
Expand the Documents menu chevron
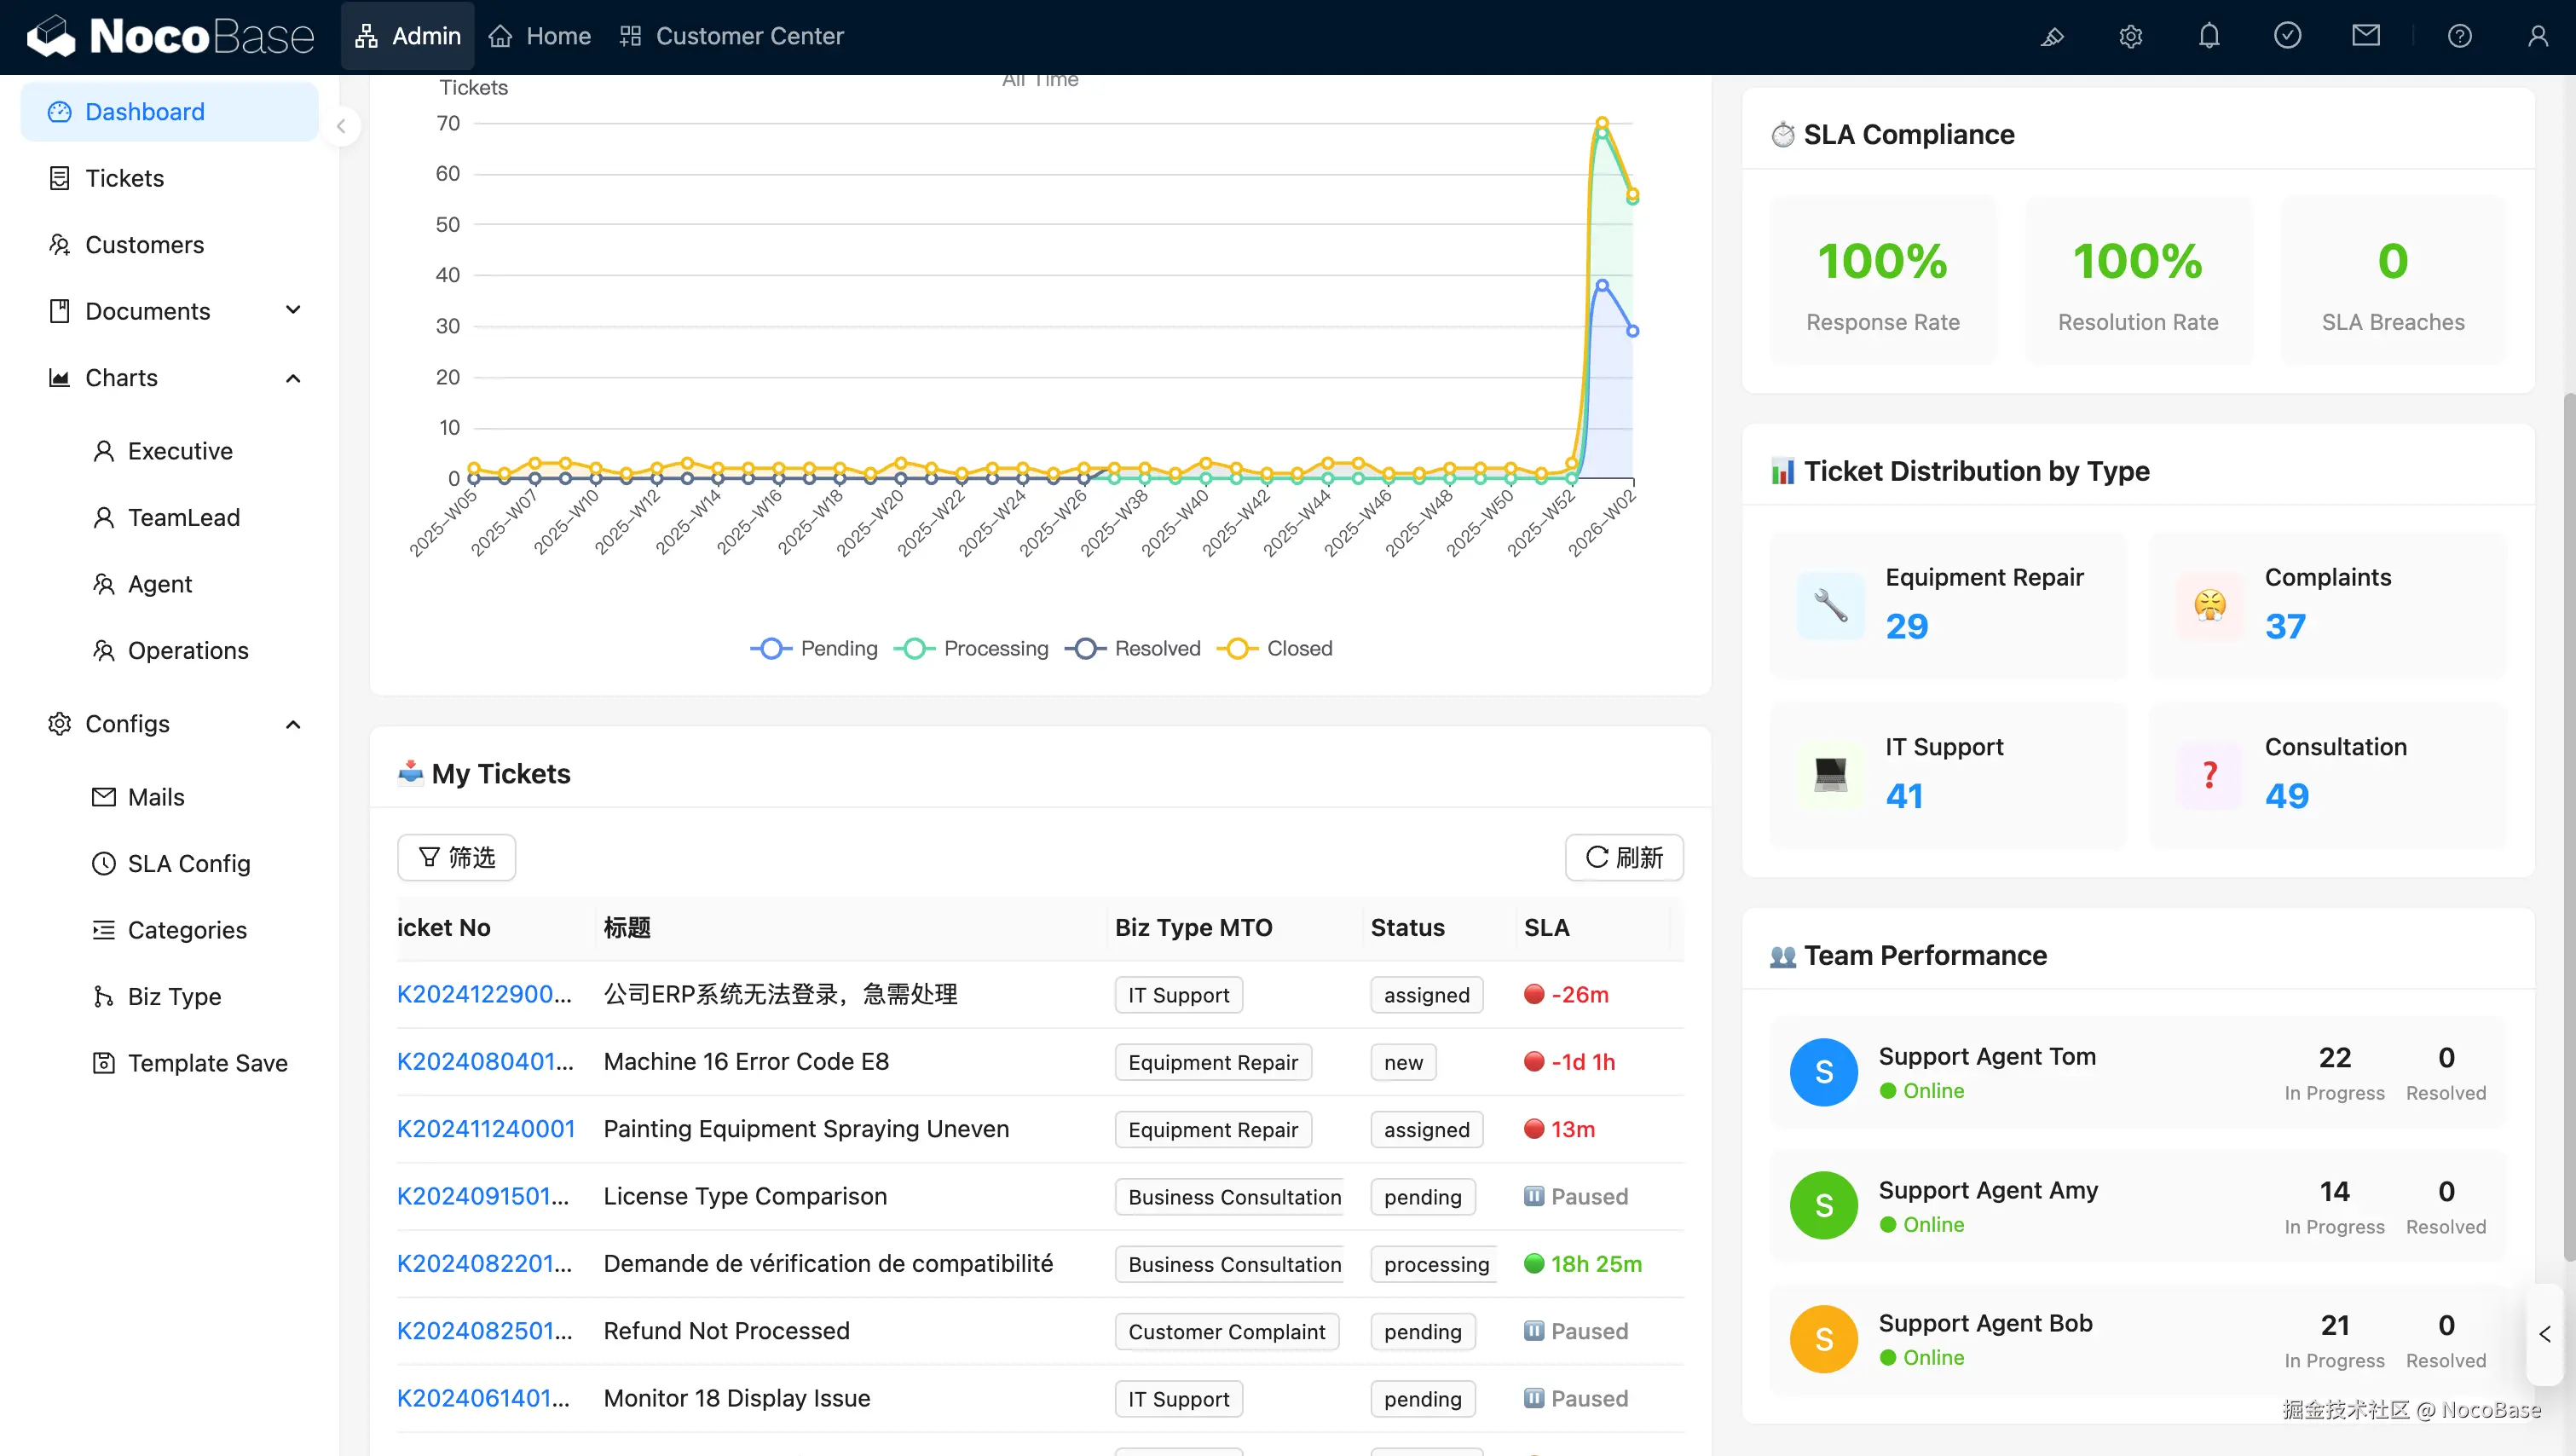pyautogui.click(x=292, y=311)
